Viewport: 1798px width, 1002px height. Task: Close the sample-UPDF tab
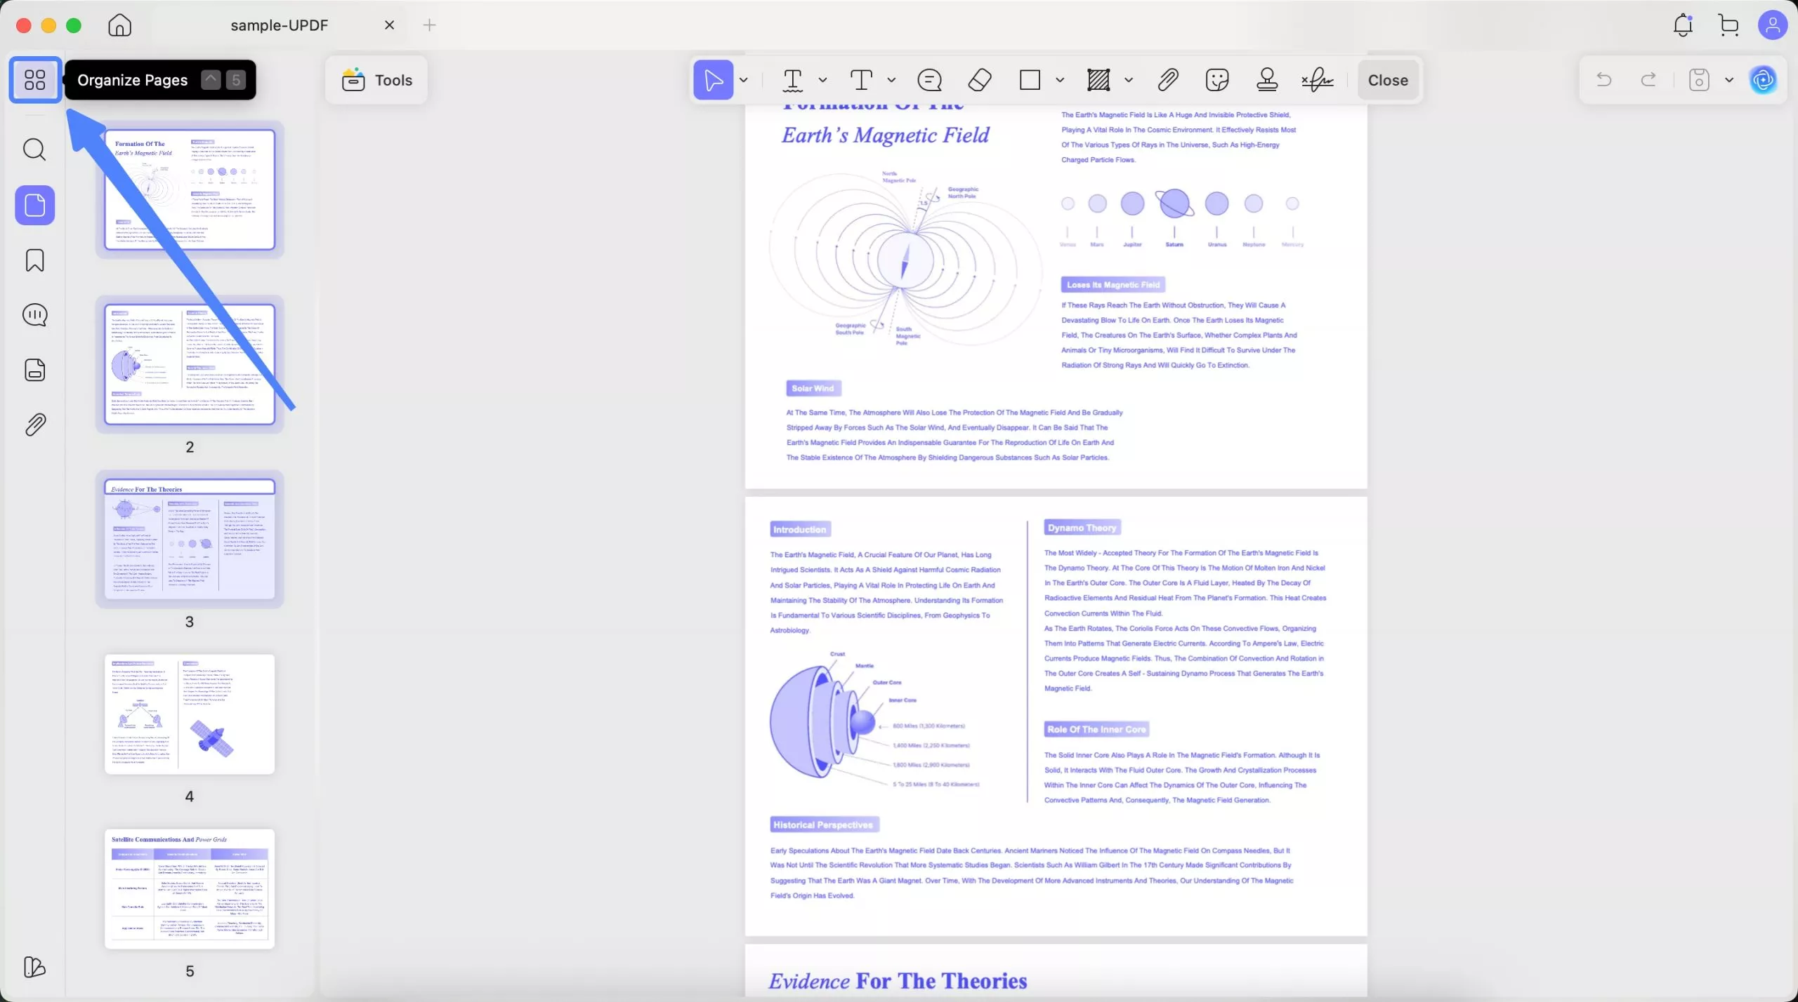coord(389,25)
